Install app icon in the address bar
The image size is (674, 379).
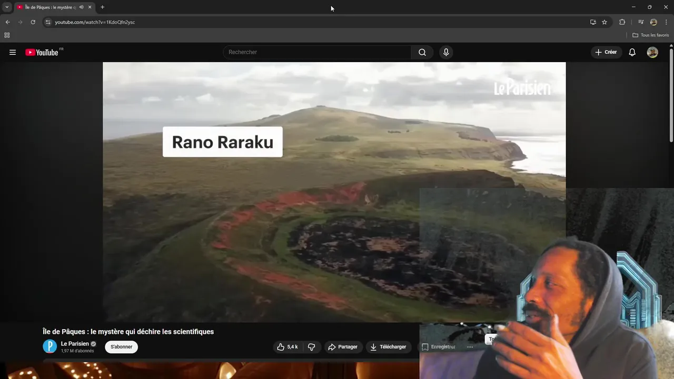point(593,22)
